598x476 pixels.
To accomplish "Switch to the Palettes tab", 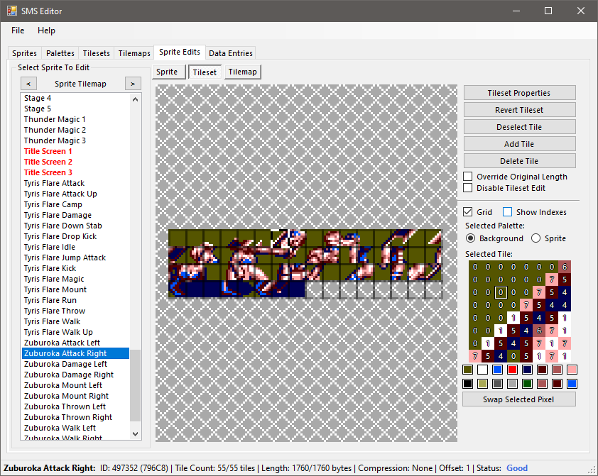I will pos(60,53).
